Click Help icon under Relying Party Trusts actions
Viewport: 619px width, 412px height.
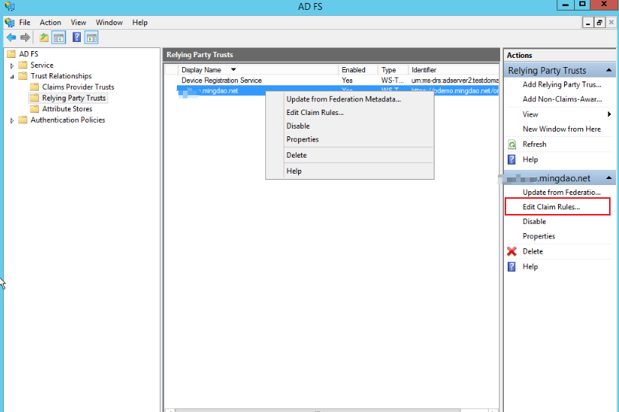pos(512,160)
